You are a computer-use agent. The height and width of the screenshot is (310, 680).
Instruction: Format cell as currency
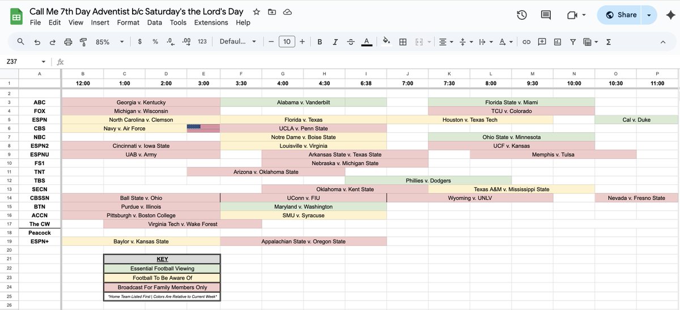pyautogui.click(x=139, y=42)
